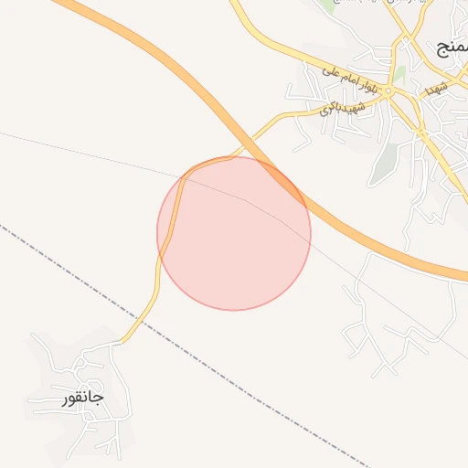Click the بلوار امام علی street label

pos(350,80)
